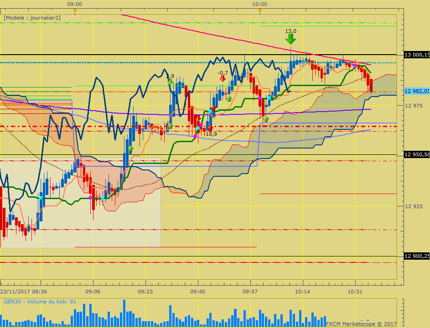Click the 10:31 time axis label

355,292
